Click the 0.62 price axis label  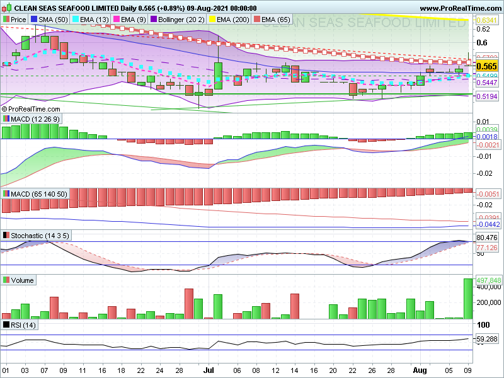click(483, 29)
